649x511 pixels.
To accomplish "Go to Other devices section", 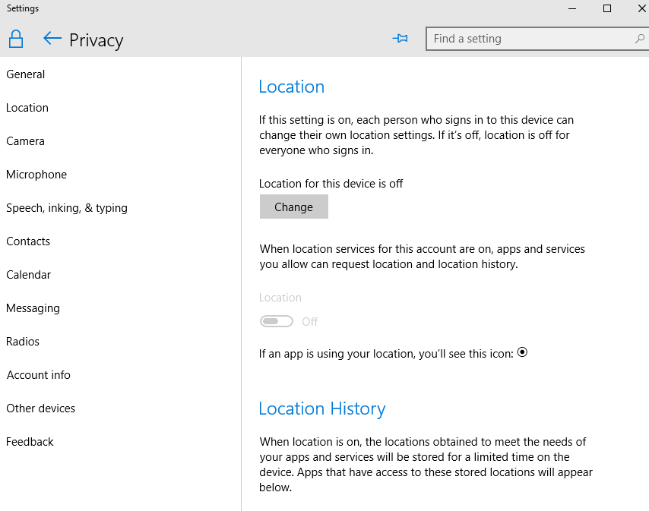I will (41, 408).
